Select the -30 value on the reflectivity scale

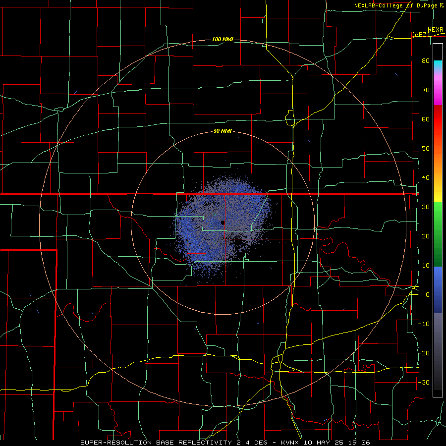point(424,383)
